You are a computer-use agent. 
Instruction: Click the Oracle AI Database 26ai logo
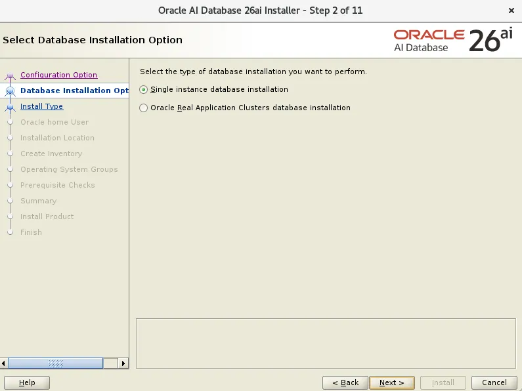453,41
